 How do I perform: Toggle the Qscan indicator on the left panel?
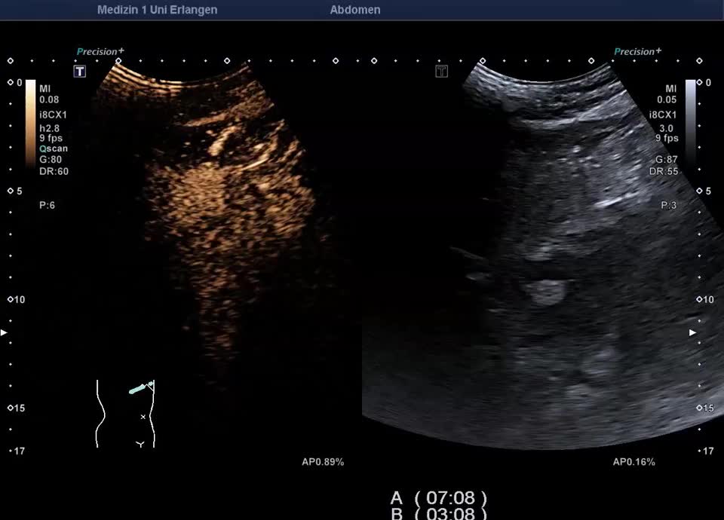tap(54, 149)
